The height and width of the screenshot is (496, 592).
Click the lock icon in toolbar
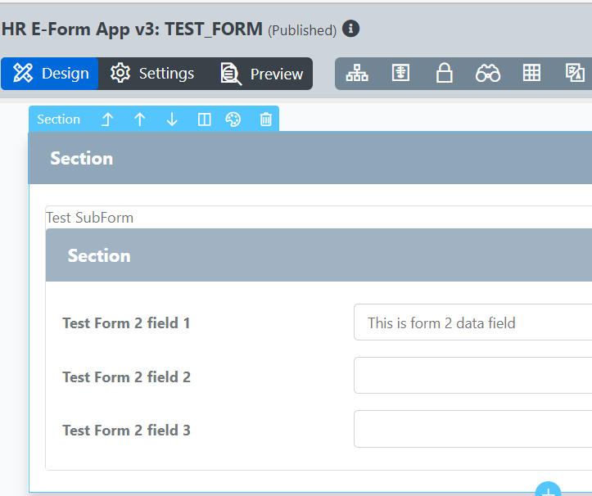point(445,73)
